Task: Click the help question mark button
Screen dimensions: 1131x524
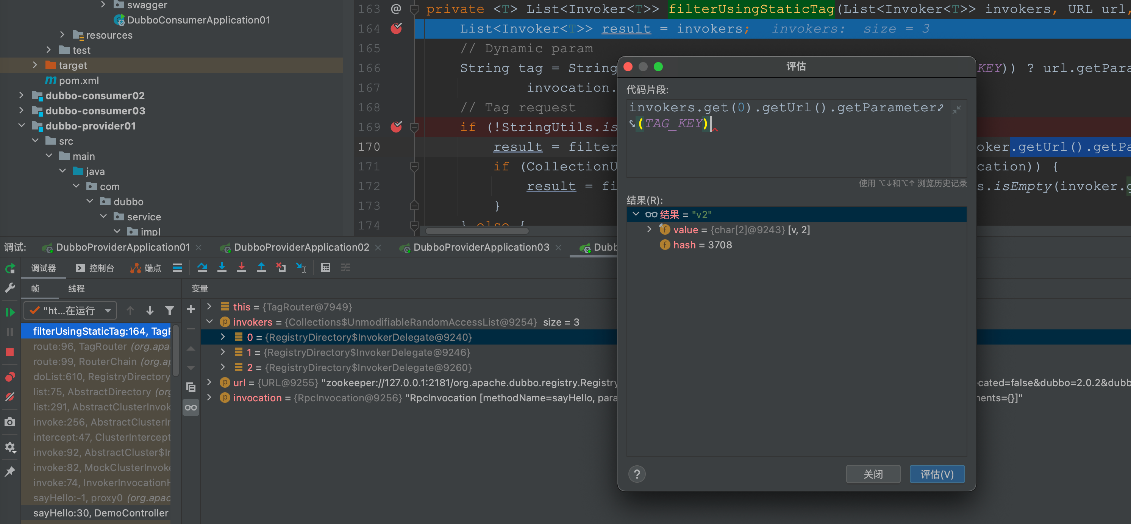Action: point(637,474)
